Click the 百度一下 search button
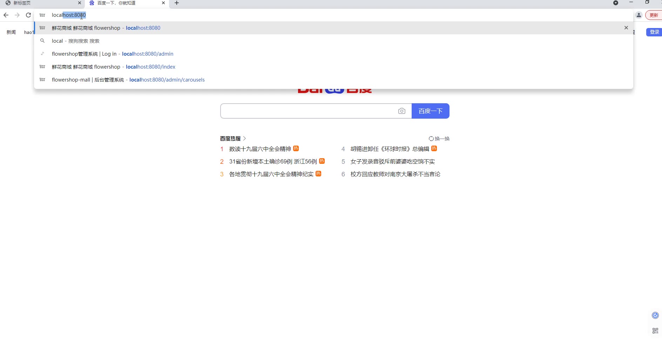 pos(431,111)
